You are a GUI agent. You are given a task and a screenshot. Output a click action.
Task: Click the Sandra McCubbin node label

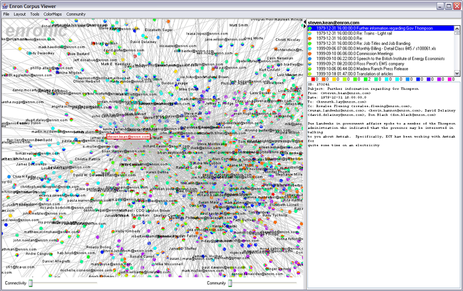point(205,163)
